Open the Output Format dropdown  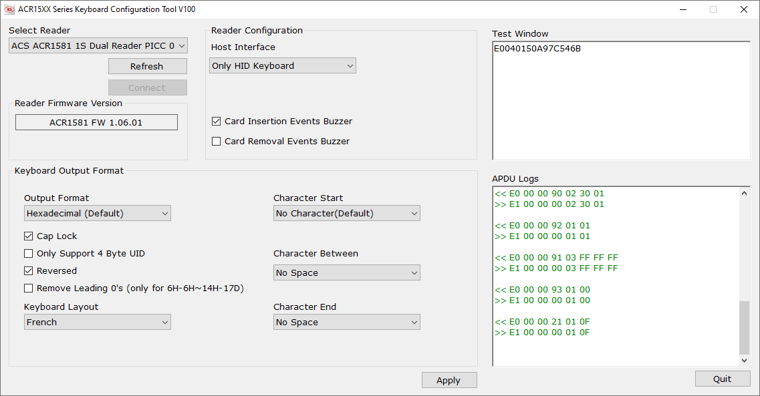pyautogui.click(x=98, y=214)
